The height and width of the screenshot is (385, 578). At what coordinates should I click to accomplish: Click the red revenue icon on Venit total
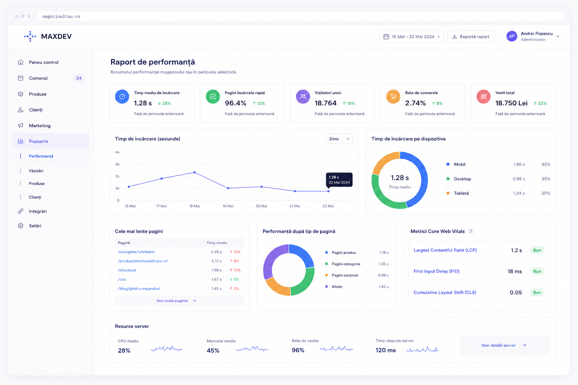point(484,97)
